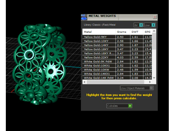
Task: Click the green arrow on Calculate
Action: point(130,106)
